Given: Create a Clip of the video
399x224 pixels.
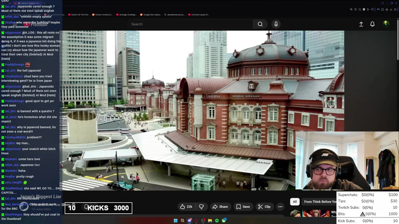Looking at the screenshot, I should tap(264, 207).
